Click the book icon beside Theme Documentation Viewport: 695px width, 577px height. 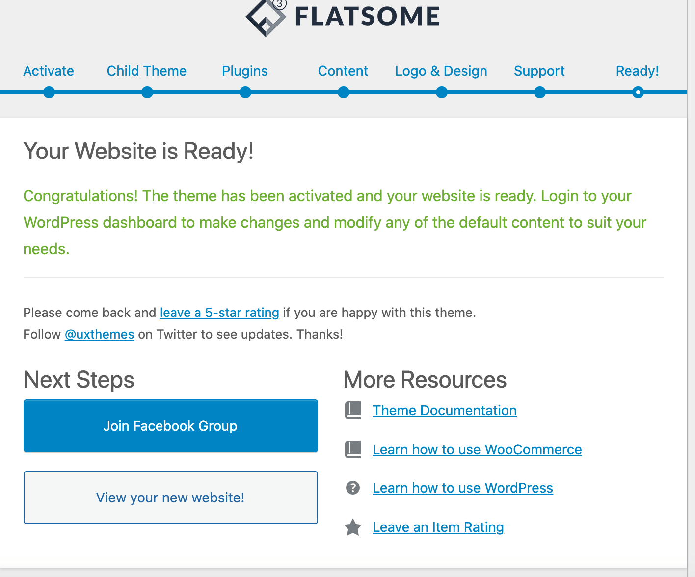[353, 410]
